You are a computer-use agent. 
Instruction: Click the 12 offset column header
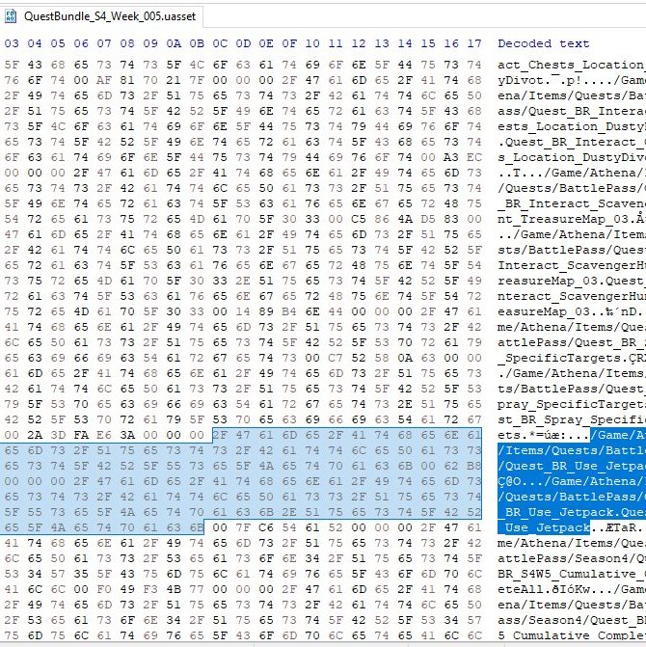coord(359,43)
